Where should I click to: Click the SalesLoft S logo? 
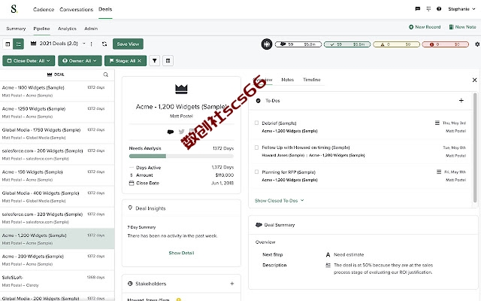tap(14, 9)
